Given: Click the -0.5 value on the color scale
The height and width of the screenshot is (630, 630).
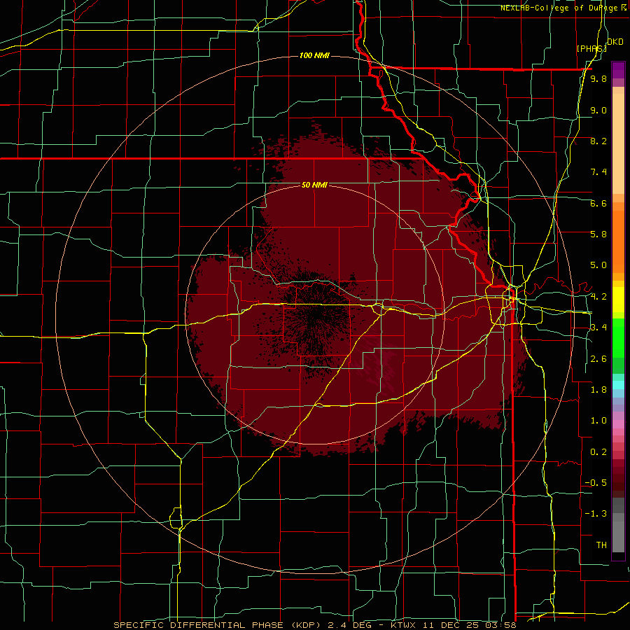Looking at the screenshot, I should tap(596, 483).
